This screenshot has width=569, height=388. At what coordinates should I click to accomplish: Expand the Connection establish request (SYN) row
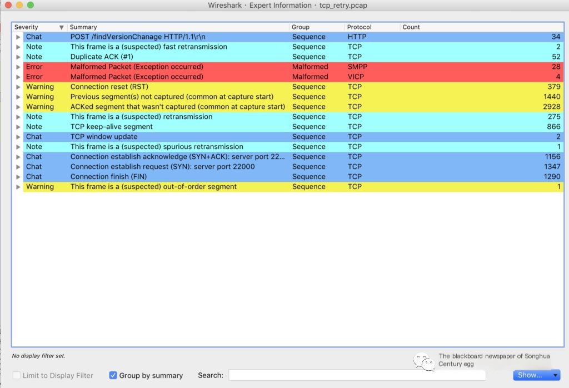click(18, 167)
